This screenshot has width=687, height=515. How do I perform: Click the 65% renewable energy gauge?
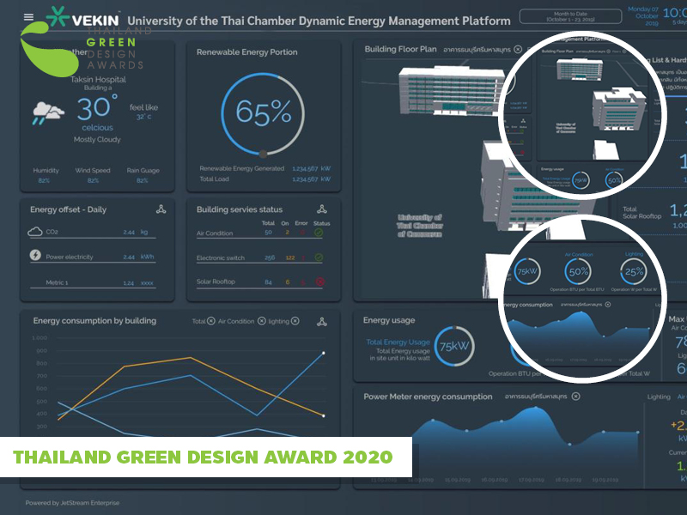point(263,114)
